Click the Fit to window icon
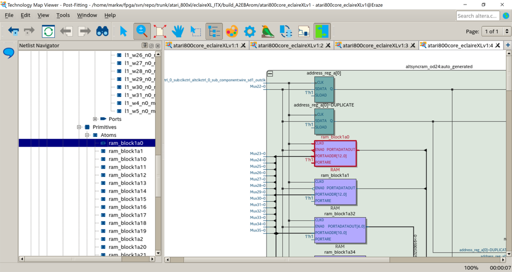Screen dimensions: 512x272 [160, 32]
